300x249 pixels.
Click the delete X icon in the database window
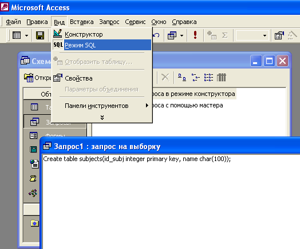click(165, 78)
